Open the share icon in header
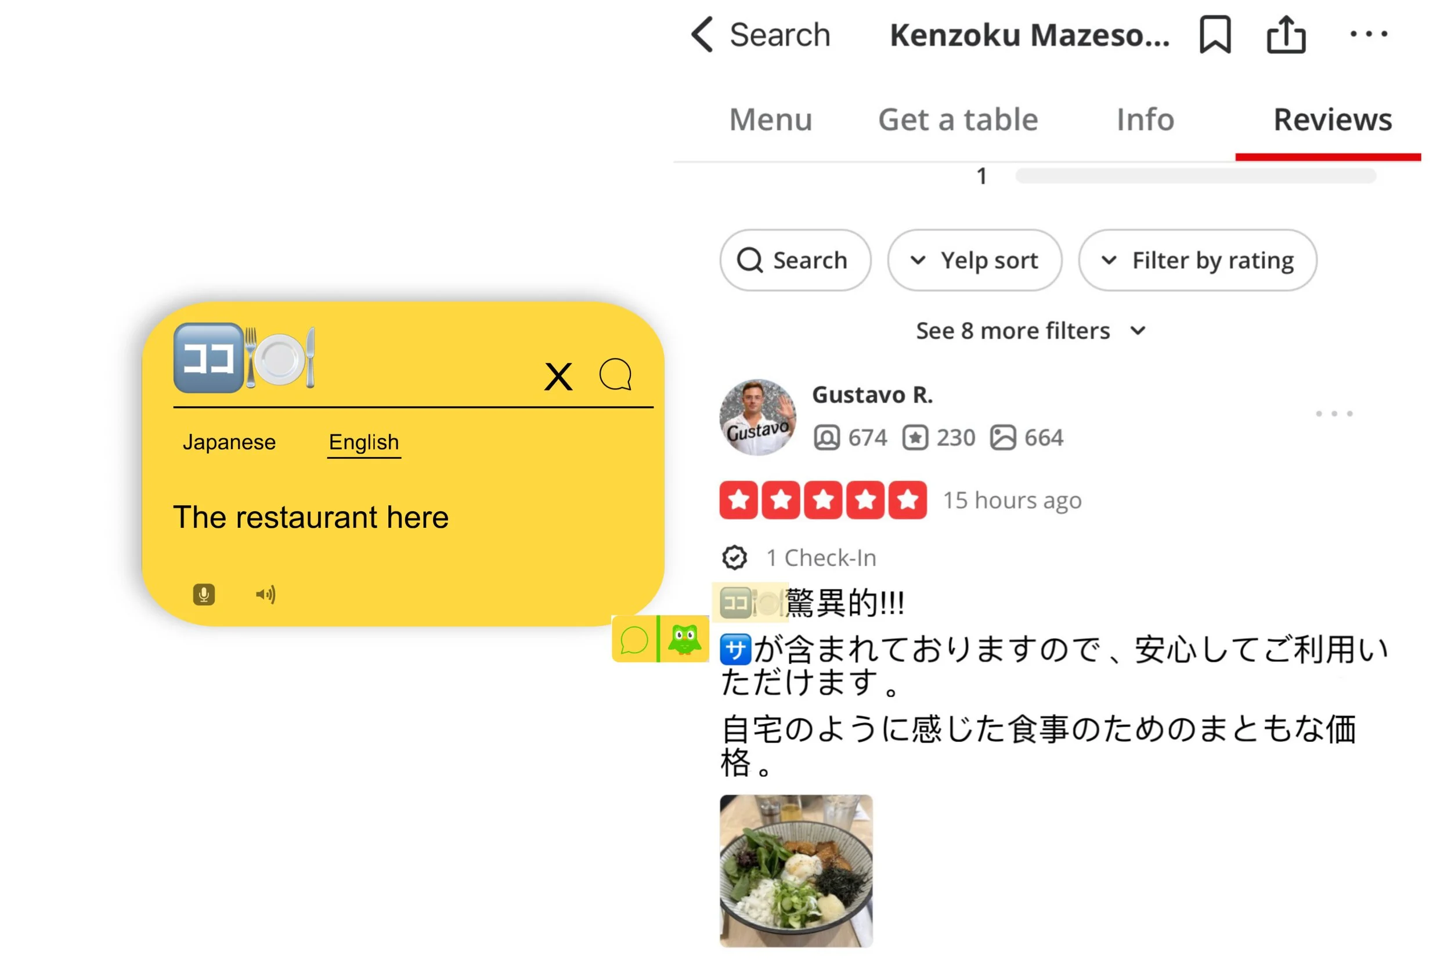Image resolution: width=1451 pixels, height=967 pixels. pyautogui.click(x=1286, y=35)
